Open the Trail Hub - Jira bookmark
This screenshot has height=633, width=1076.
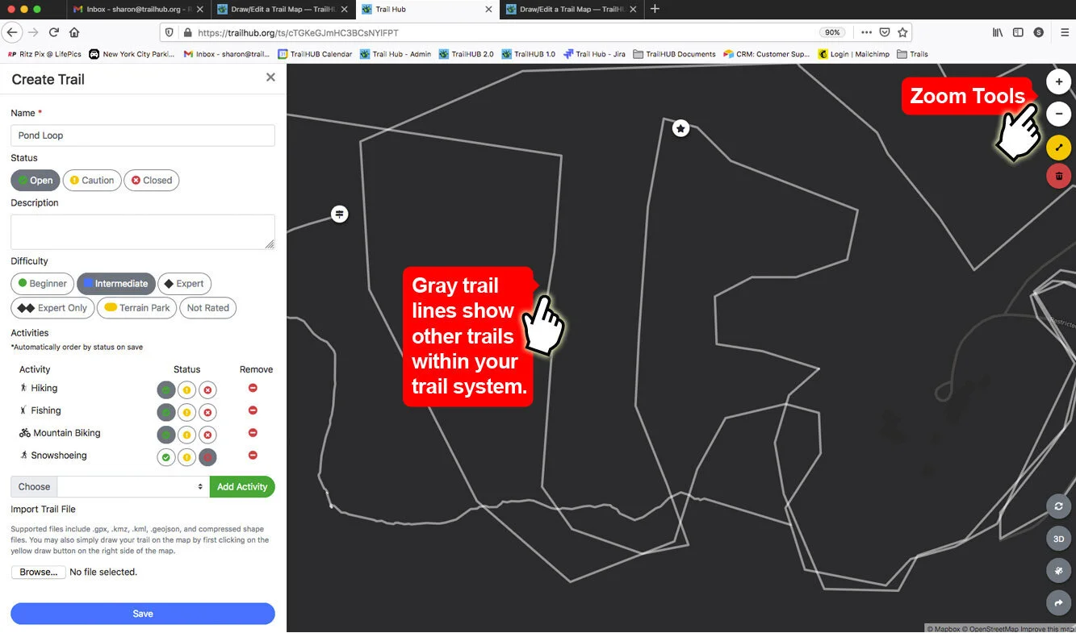[x=594, y=54]
